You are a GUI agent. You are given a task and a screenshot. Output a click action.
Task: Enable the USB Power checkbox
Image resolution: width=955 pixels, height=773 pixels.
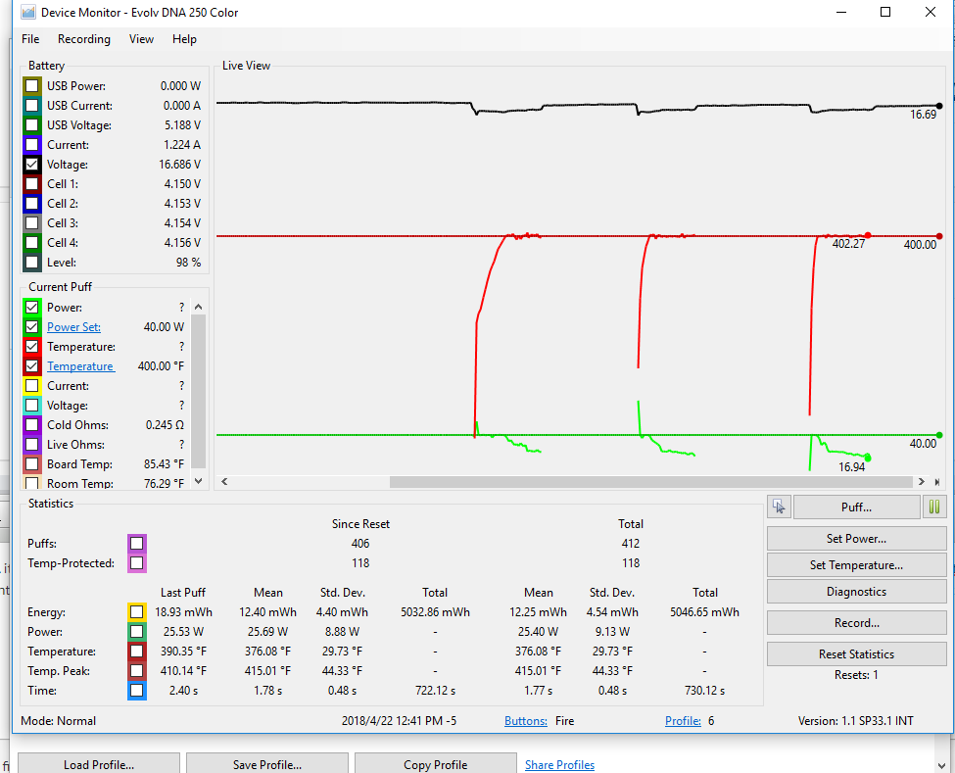click(x=32, y=86)
